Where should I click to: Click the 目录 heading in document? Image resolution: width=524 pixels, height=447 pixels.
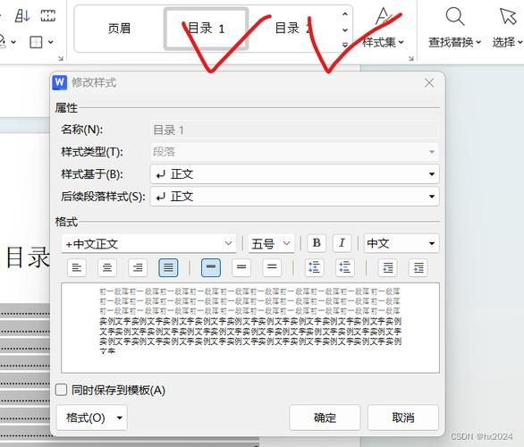(28, 257)
